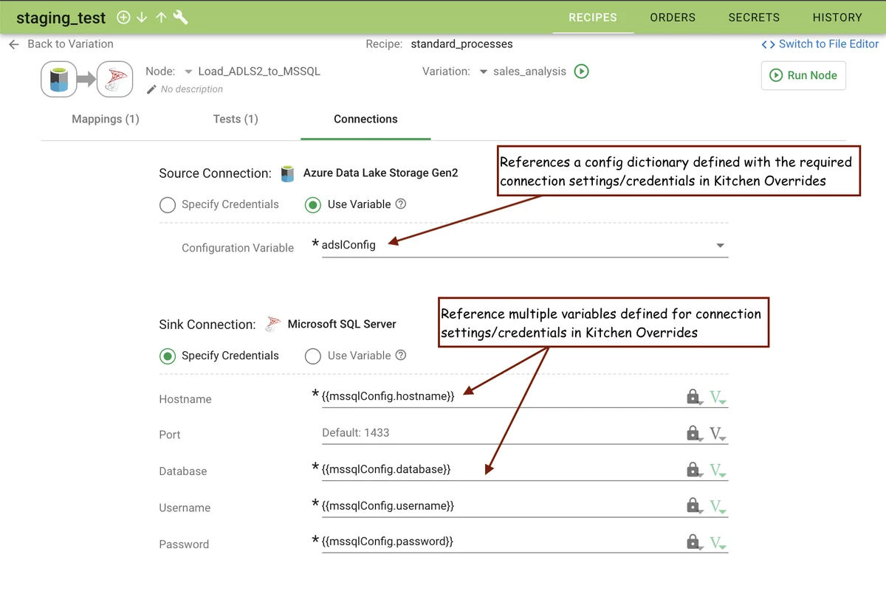Select Specify Credentials for Source Connection
Image resolution: width=886 pixels, height=602 pixels.
[168, 205]
